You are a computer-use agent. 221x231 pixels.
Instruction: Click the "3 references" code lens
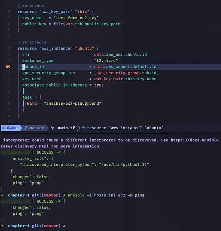pos(32,42)
